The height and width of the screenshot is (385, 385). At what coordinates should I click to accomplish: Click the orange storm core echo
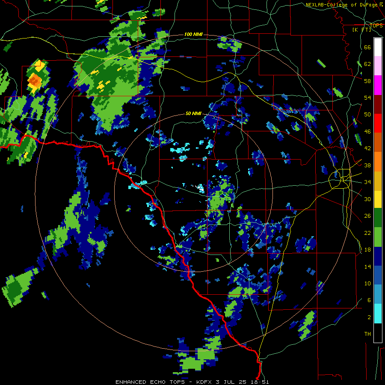pos(35,80)
